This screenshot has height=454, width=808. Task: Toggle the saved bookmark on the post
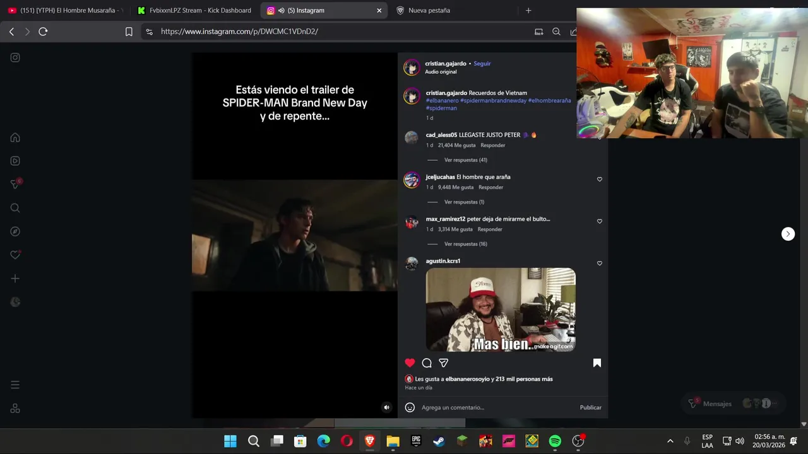coord(597,363)
